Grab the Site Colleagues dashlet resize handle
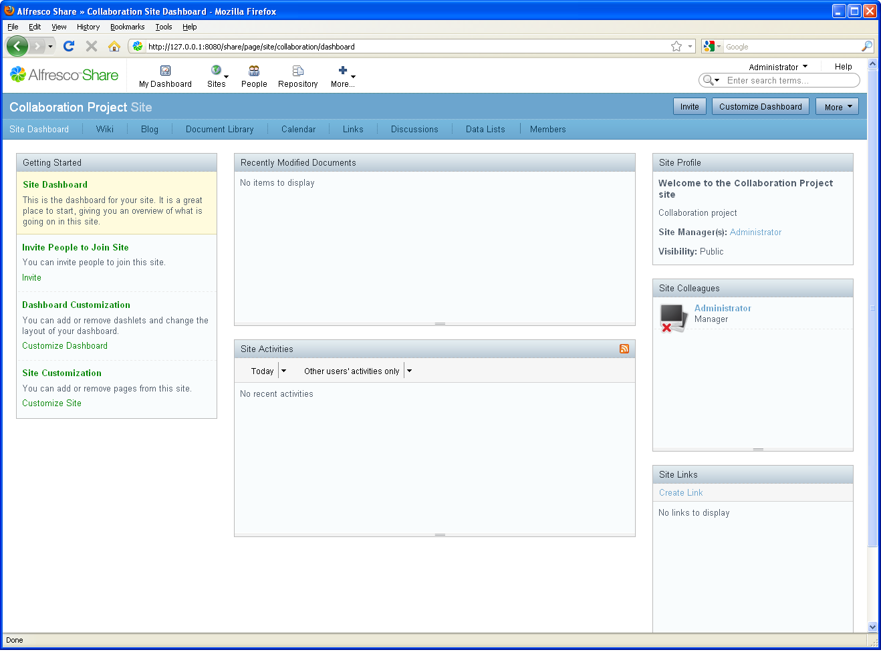 [x=758, y=449]
